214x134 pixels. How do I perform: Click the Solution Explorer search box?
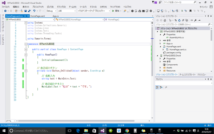click(x=184, y=24)
